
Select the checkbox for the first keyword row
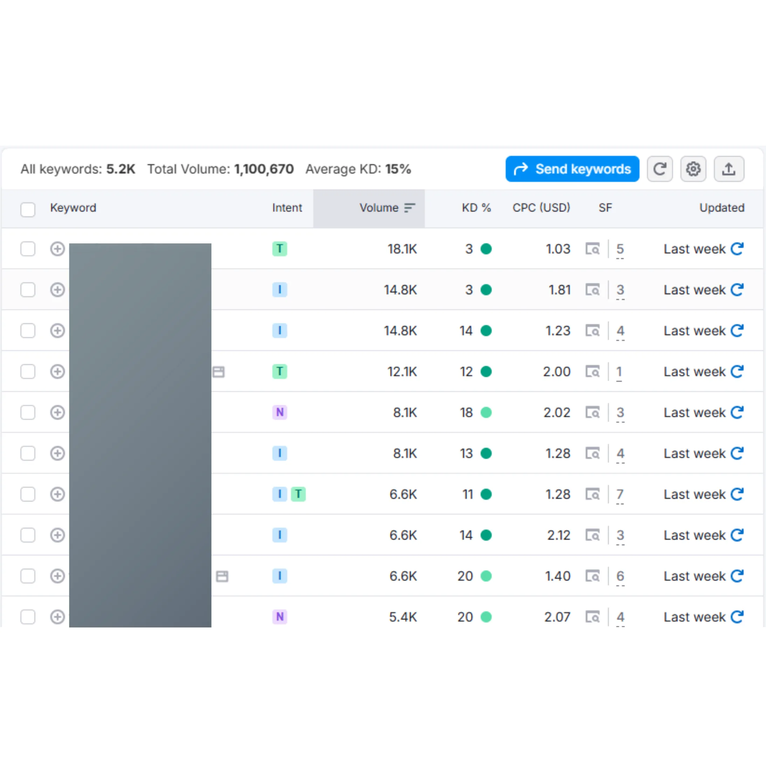coord(28,249)
